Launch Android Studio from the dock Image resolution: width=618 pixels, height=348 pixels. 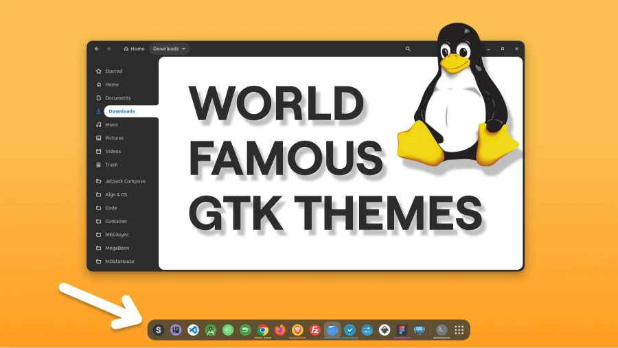tap(211, 330)
